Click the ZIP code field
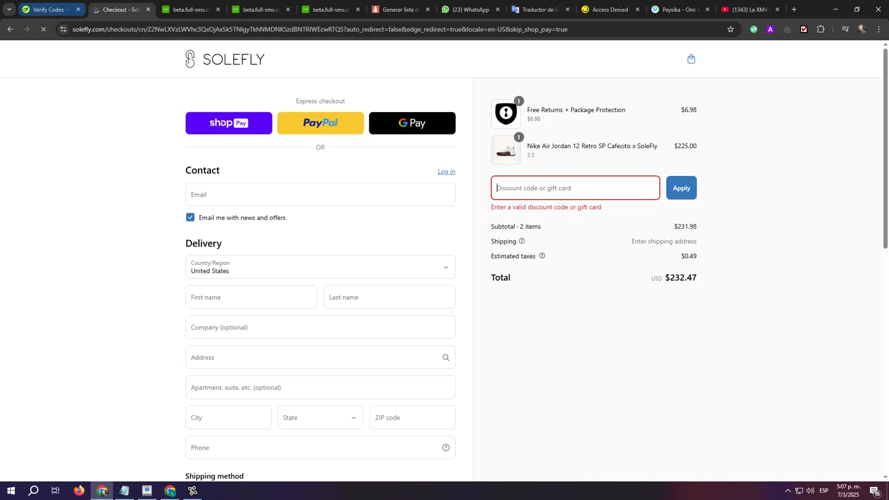This screenshot has height=500, width=889. (x=412, y=418)
